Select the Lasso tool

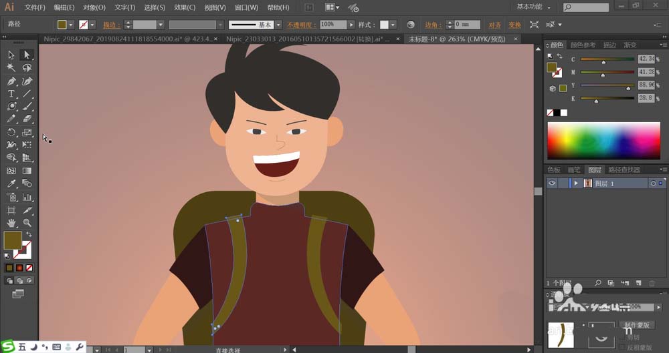click(x=27, y=67)
